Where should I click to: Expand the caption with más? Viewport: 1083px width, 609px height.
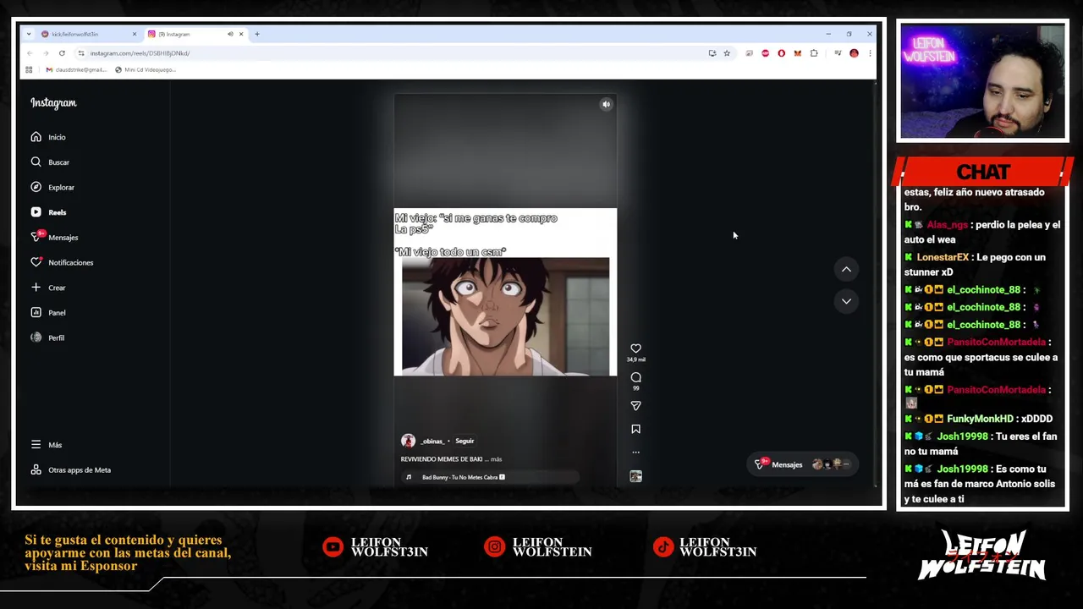tap(496, 459)
